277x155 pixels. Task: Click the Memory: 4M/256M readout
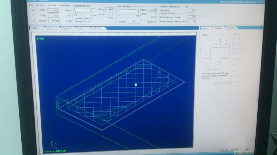[55, 151]
